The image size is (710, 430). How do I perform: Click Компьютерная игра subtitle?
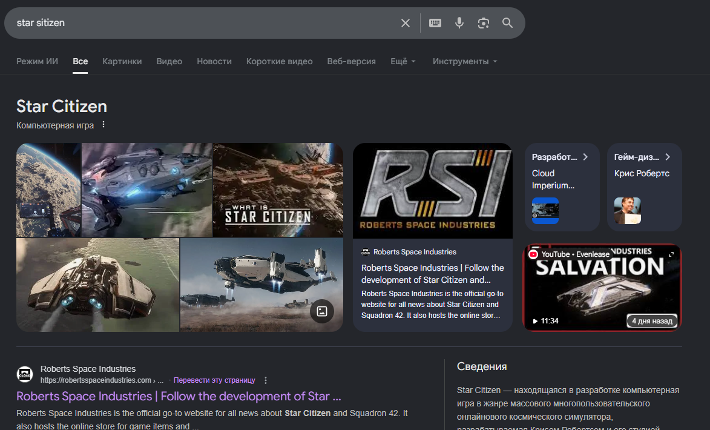click(55, 125)
